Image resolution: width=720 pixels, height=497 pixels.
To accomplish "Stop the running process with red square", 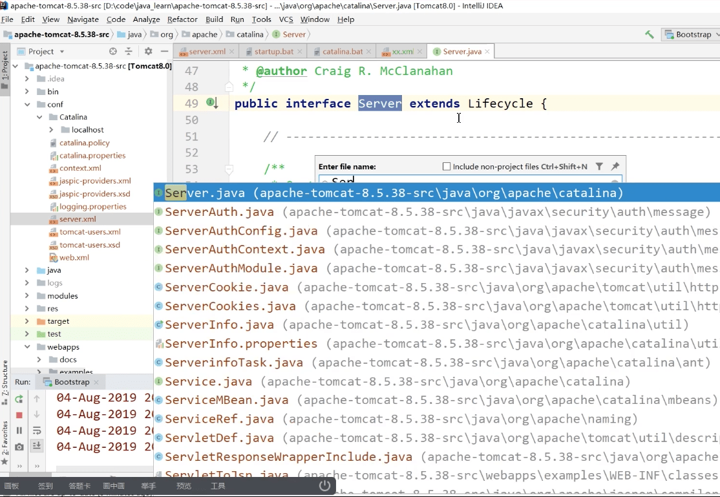I will pos(19,415).
